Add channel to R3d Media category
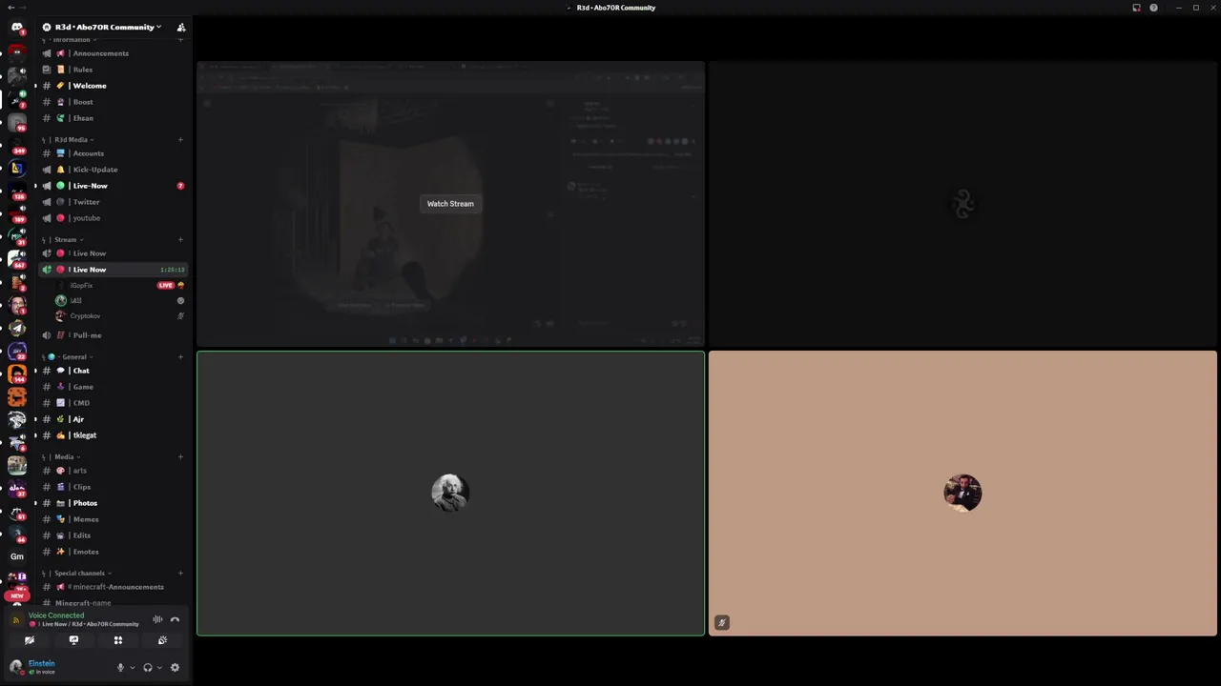1221x686 pixels. pos(180,140)
